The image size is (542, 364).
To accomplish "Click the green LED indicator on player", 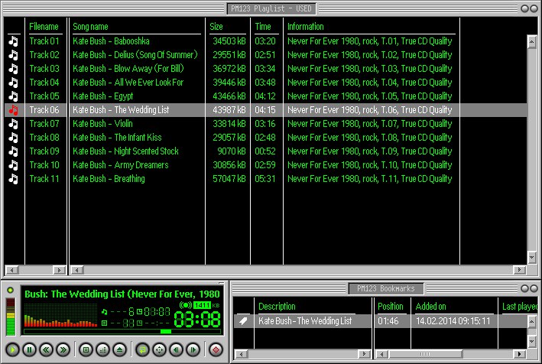I will (x=11, y=290).
